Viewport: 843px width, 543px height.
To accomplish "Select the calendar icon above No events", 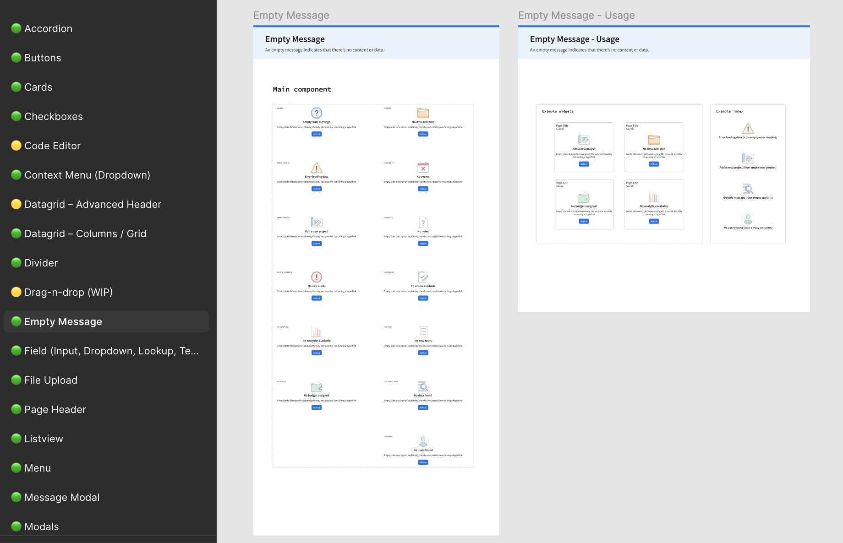I will [x=423, y=168].
